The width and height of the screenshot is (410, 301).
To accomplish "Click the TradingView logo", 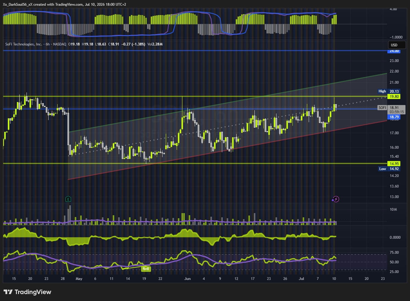I will [x=27, y=292].
